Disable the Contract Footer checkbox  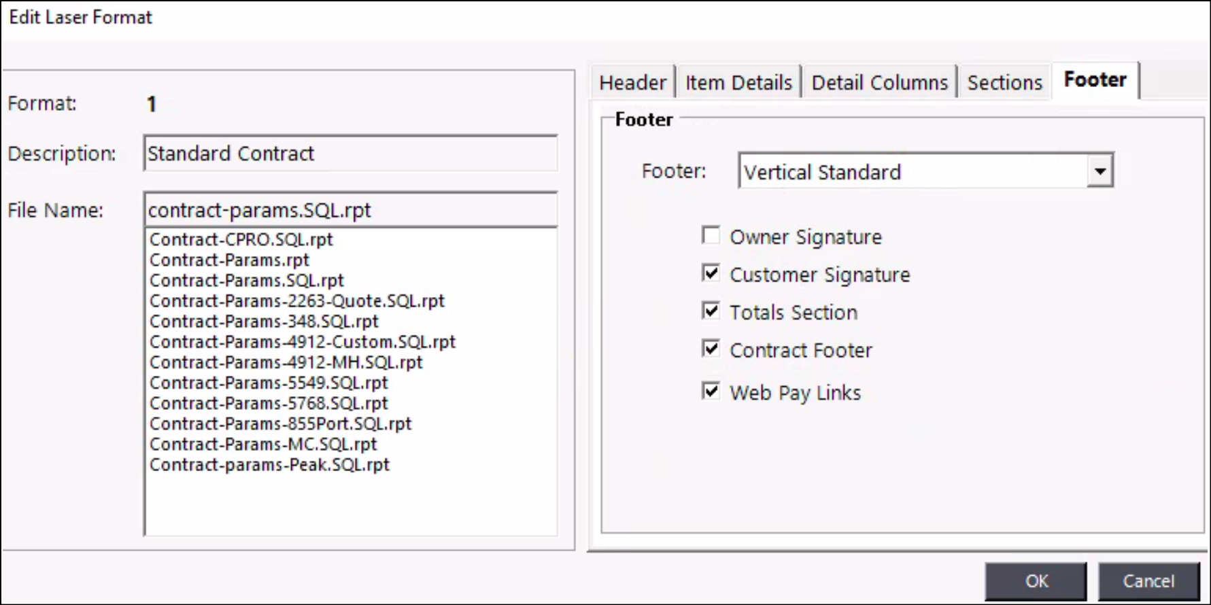pyautogui.click(x=711, y=349)
